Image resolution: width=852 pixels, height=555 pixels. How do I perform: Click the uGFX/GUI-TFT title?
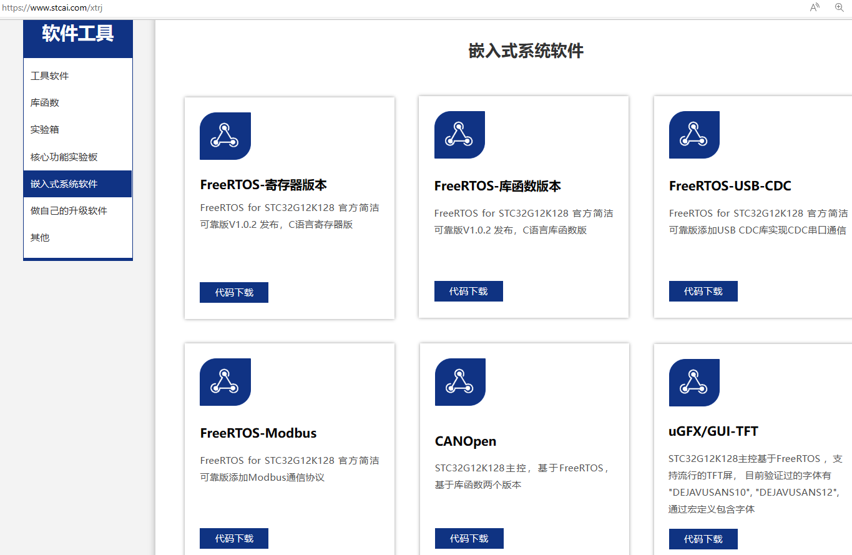[x=713, y=431]
